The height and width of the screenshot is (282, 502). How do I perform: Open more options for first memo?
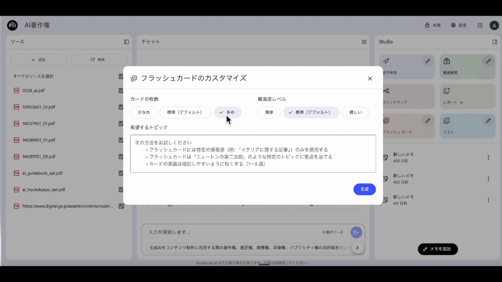pos(488,158)
